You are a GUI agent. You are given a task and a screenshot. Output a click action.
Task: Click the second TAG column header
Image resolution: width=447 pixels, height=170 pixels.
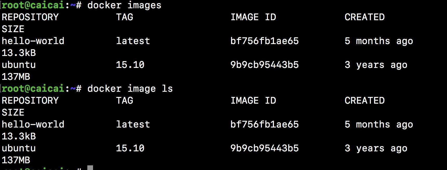[x=124, y=101]
